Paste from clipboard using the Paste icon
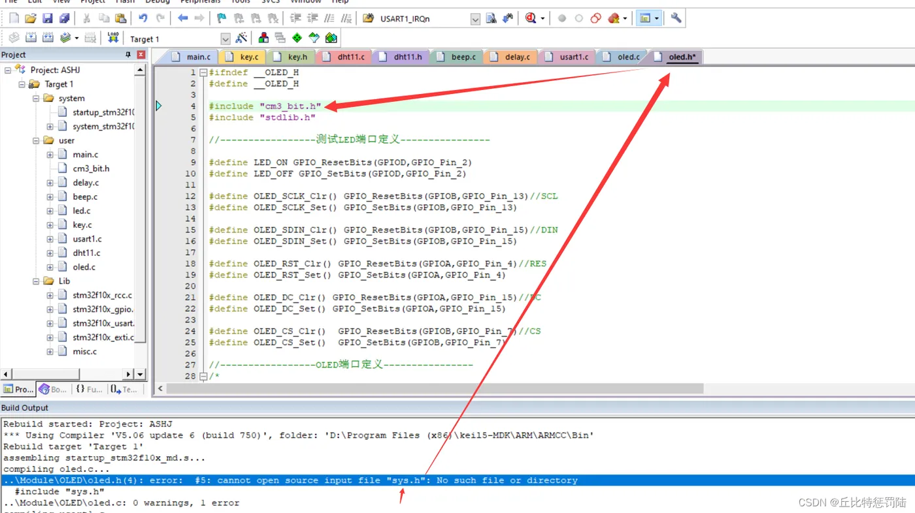 click(120, 19)
